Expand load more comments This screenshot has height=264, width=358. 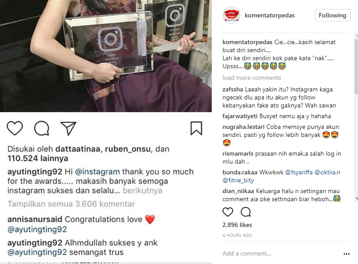click(x=251, y=78)
